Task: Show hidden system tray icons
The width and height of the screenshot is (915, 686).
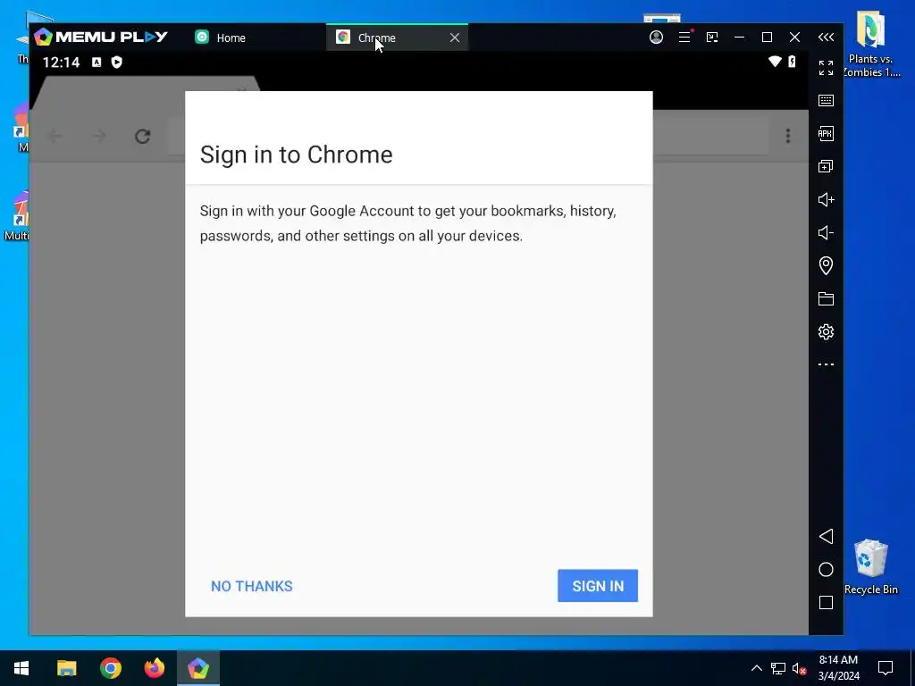Action: click(756, 668)
